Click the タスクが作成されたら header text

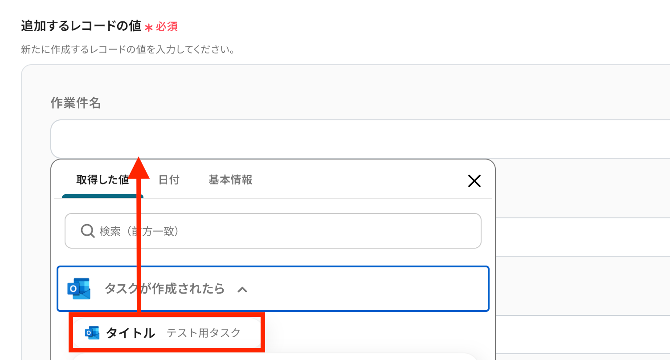[x=164, y=289]
